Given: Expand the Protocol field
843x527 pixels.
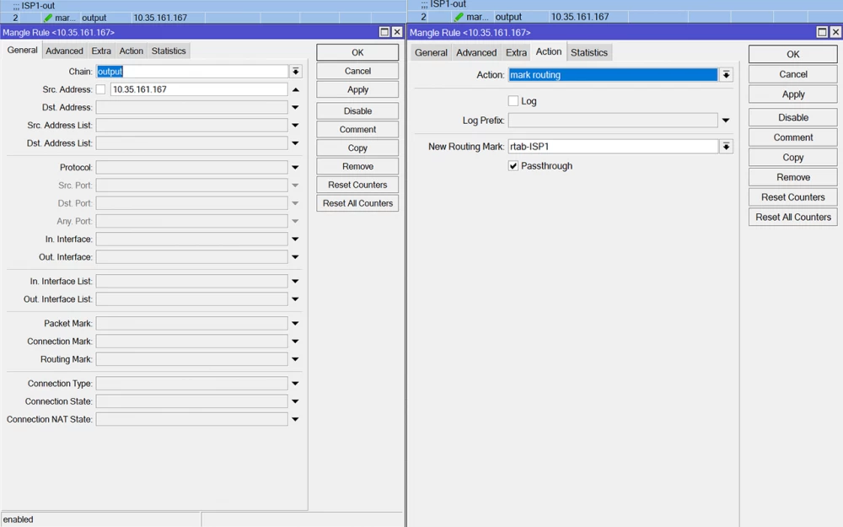Looking at the screenshot, I should (295, 168).
